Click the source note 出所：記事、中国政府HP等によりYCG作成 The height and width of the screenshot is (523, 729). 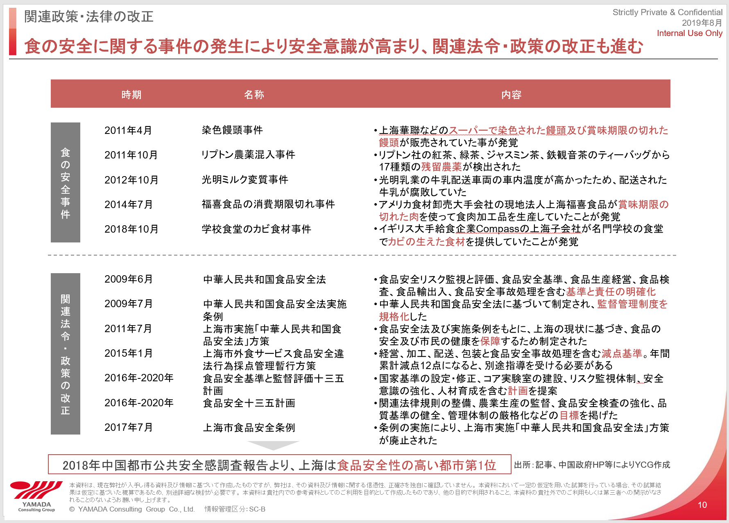(x=592, y=464)
